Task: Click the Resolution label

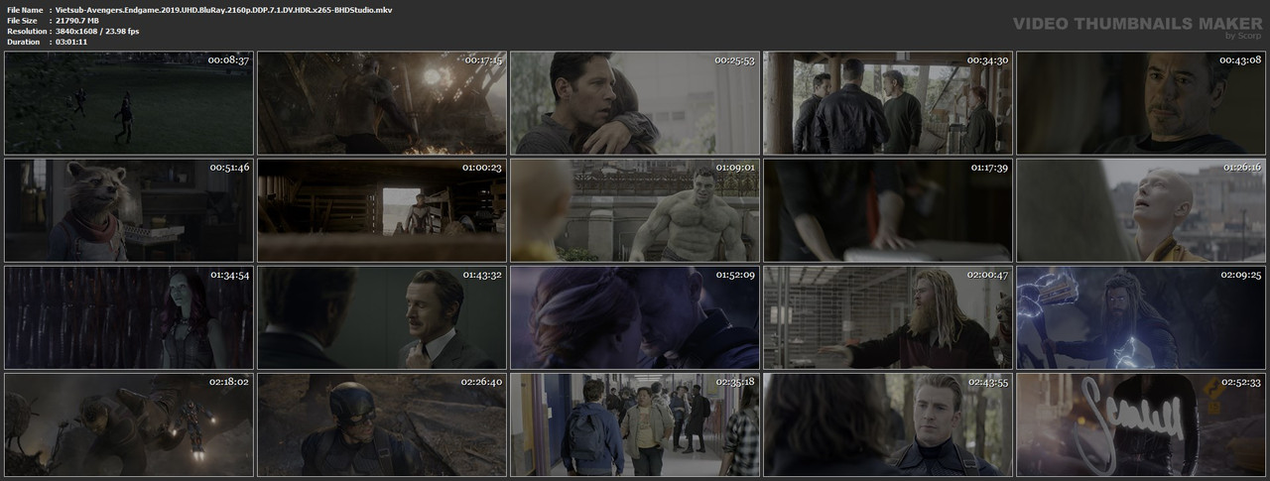Action: tap(25, 31)
